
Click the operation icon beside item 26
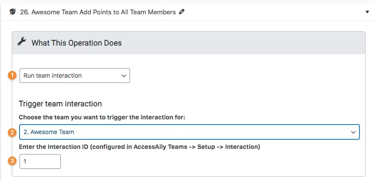click(13, 12)
